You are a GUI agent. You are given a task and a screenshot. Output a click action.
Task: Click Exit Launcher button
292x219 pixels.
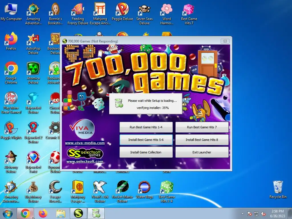pyautogui.click(x=202, y=152)
